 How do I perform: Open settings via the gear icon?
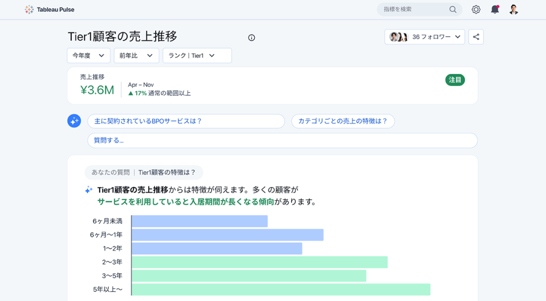point(476,10)
